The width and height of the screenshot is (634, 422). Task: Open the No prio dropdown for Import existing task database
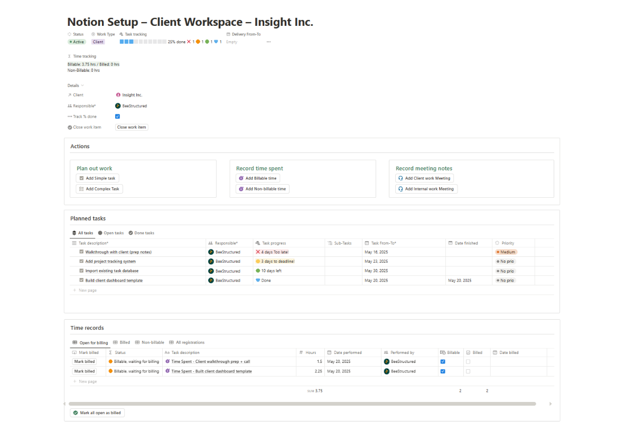(505, 271)
